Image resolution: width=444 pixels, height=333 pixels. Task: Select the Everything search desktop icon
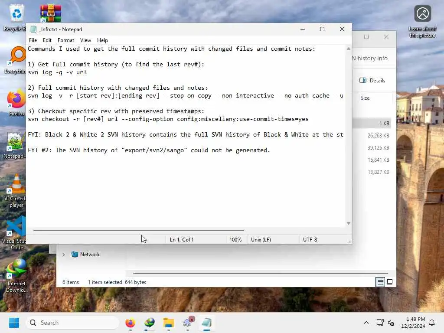[16, 60]
